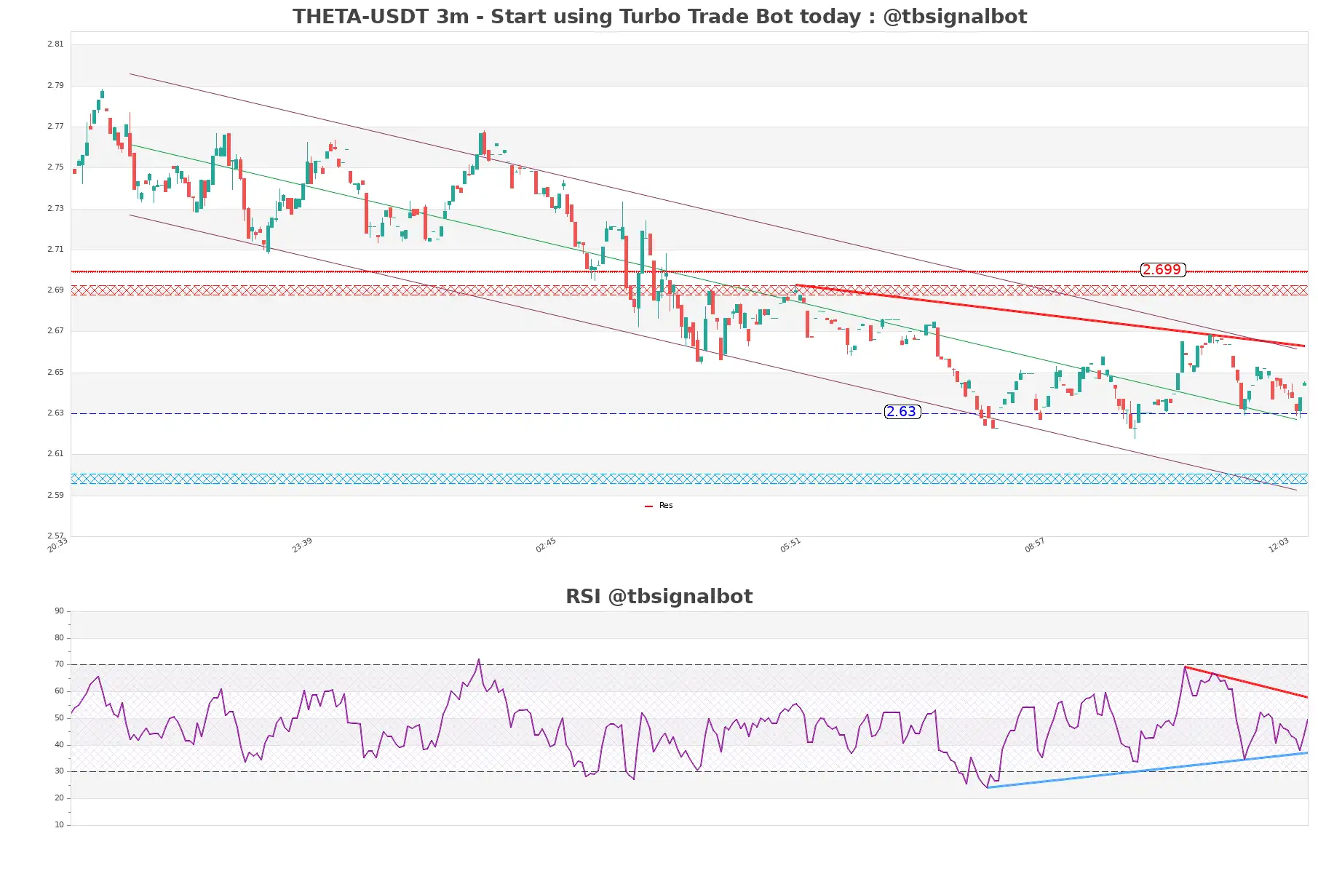The image size is (1318, 879).
Task: Click the RSI 20 axis label
Action: coord(59,798)
